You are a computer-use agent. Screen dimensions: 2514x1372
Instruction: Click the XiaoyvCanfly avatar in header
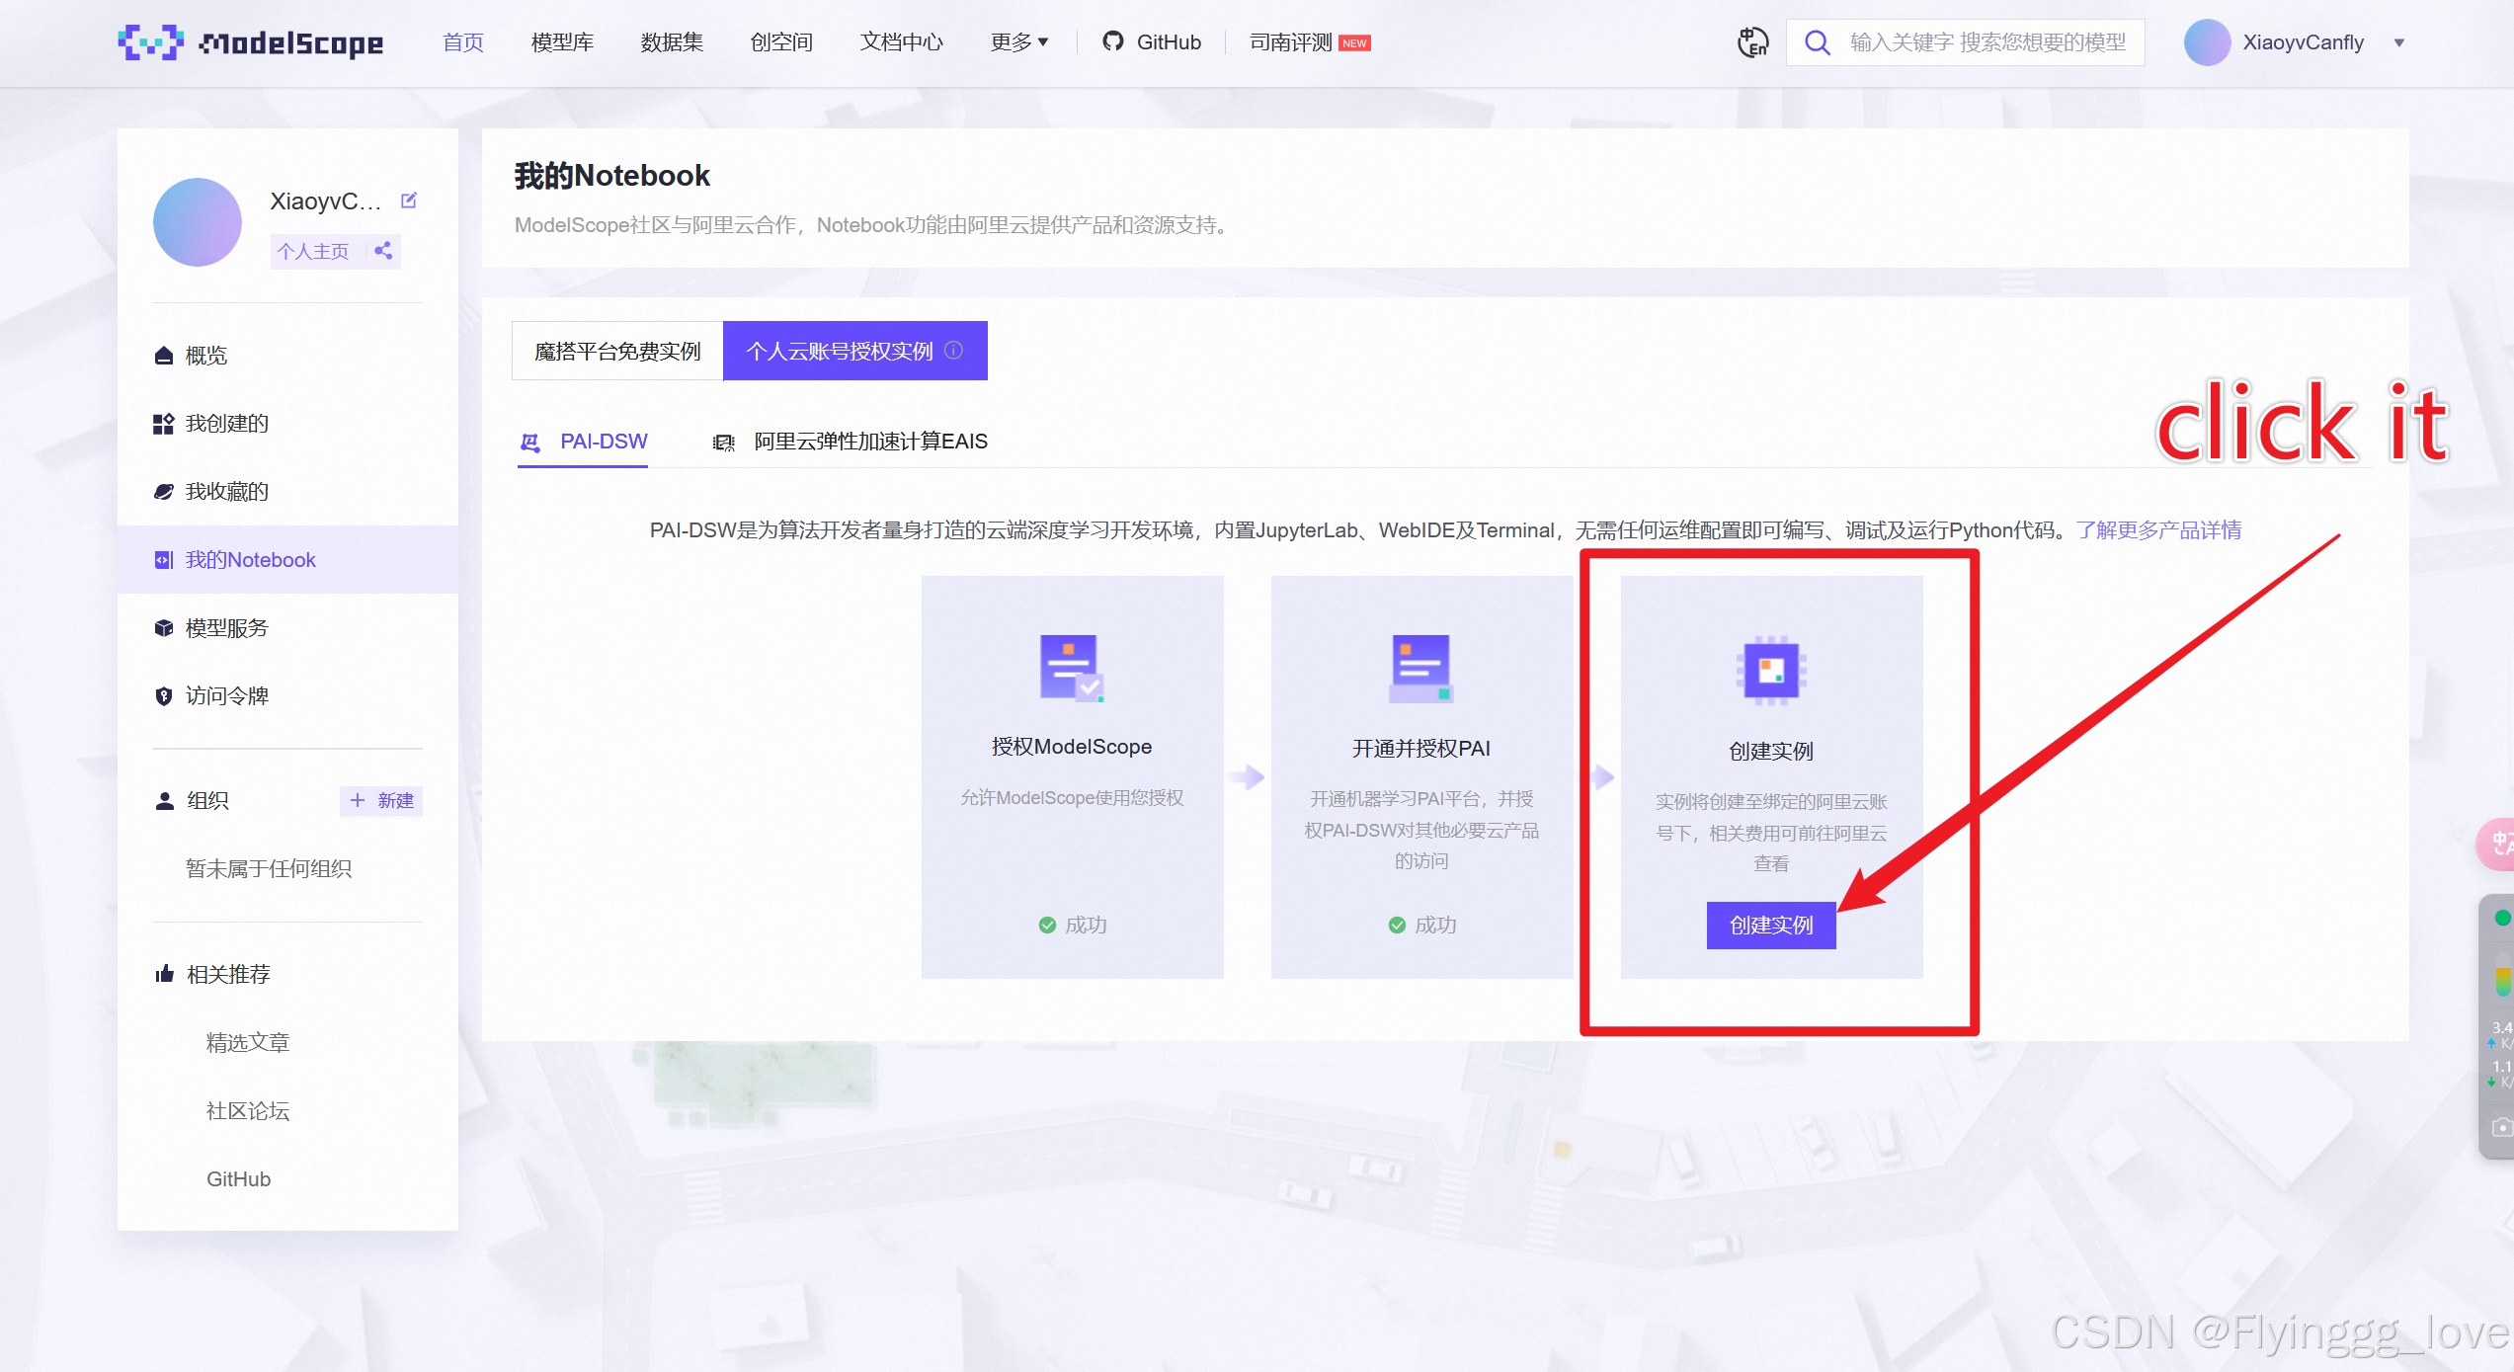coord(2207,42)
